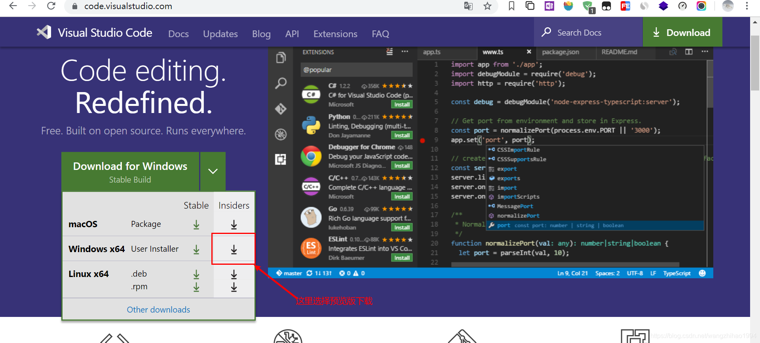The width and height of the screenshot is (760, 343).
Task: Download Linux .deb Stable arrow
Action: [x=196, y=274]
